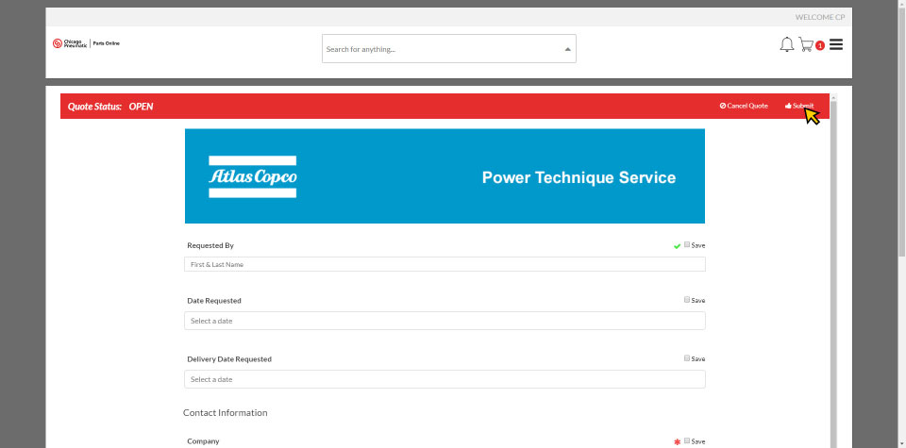This screenshot has width=906, height=448.
Task: Click the cart item count badge
Action: point(819,45)
